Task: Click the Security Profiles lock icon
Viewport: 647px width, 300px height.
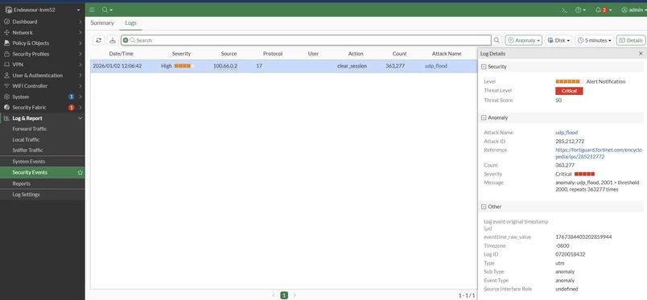Action: tap(6, 54)
